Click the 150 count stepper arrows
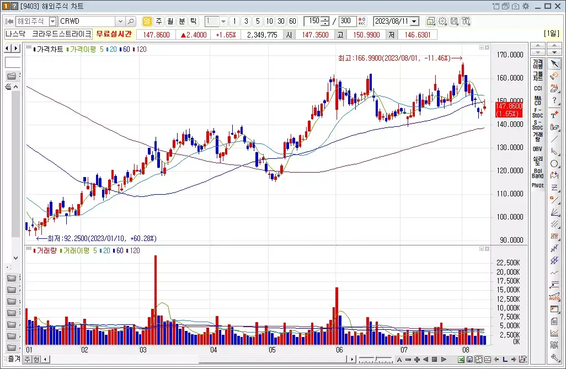566x369 pixels. pos(325,22)
